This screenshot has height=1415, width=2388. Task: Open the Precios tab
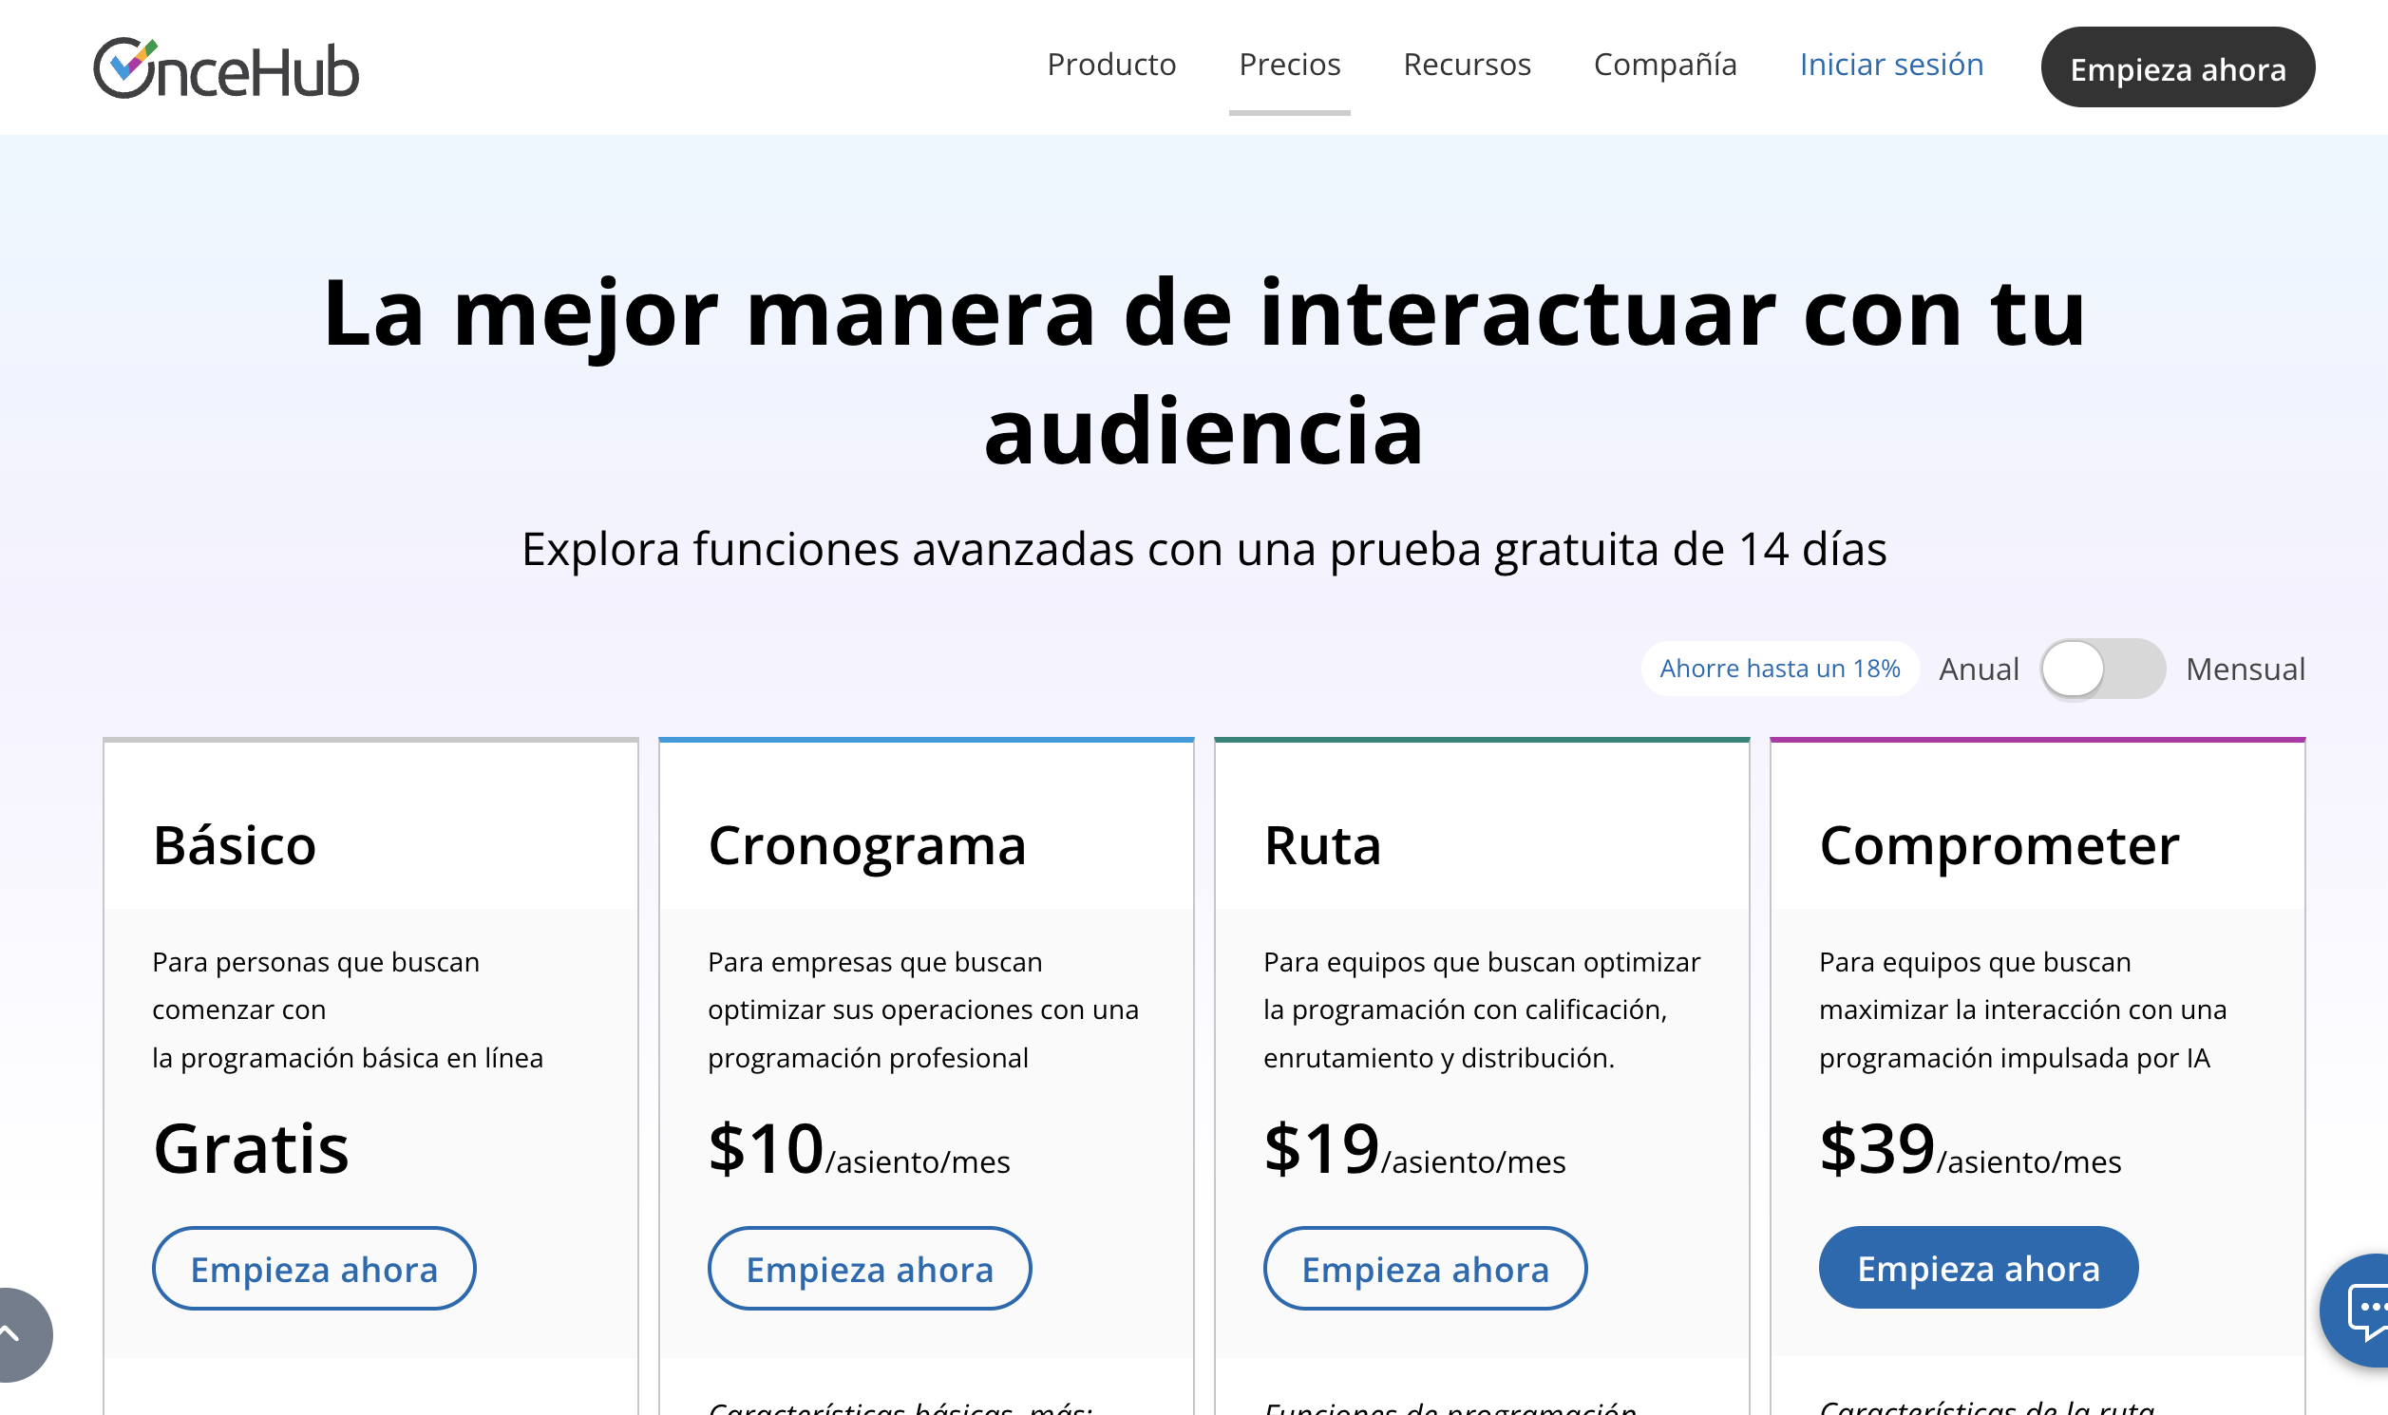tap(1289, 65)
